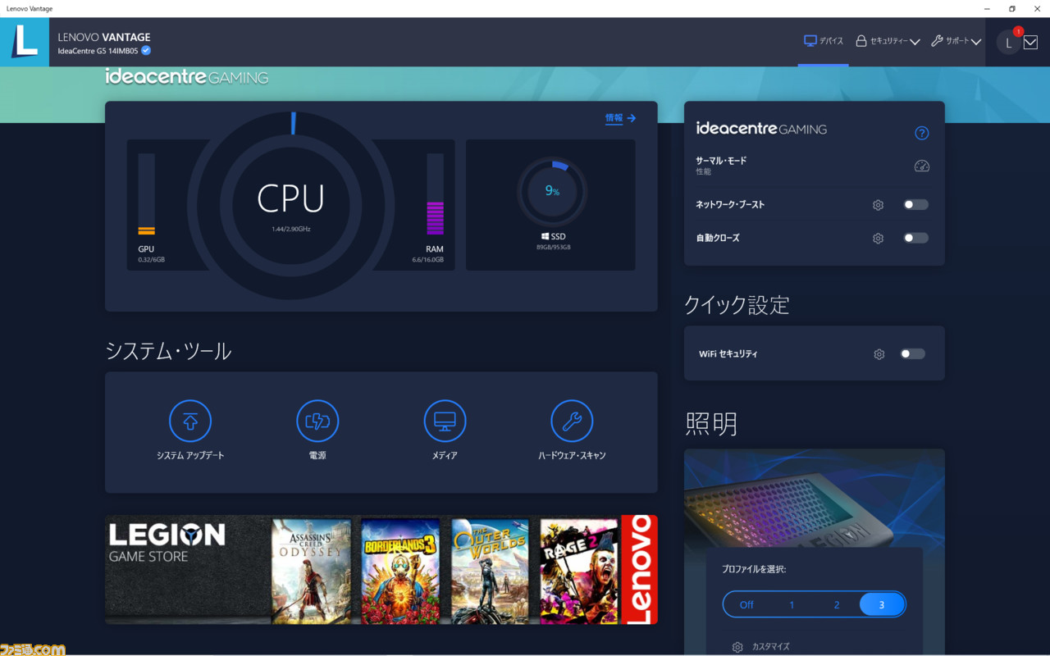This screenshot has width=1050, height=656.
Task: Click the Legion Game Store logo
Action: 167,545
